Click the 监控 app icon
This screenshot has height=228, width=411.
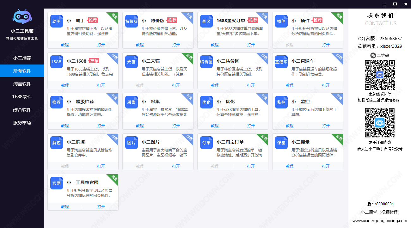pyautogui.click(x=281, y=102)
